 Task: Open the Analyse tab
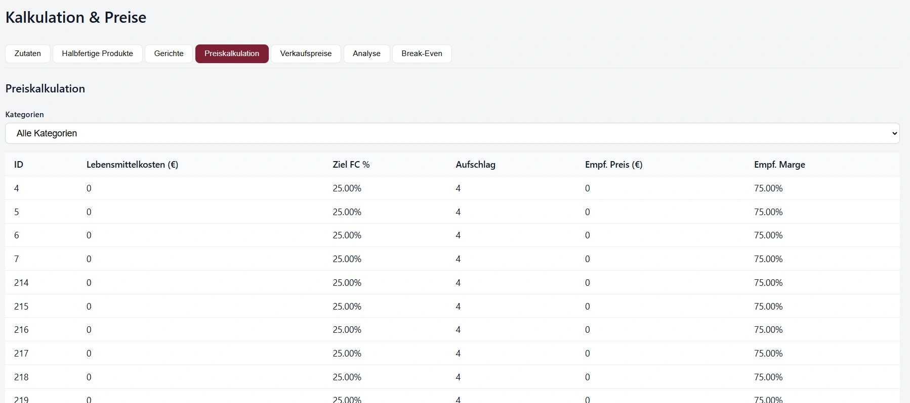[x=367, y=54]
